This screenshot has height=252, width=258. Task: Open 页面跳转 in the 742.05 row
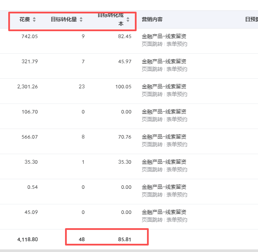152,44
